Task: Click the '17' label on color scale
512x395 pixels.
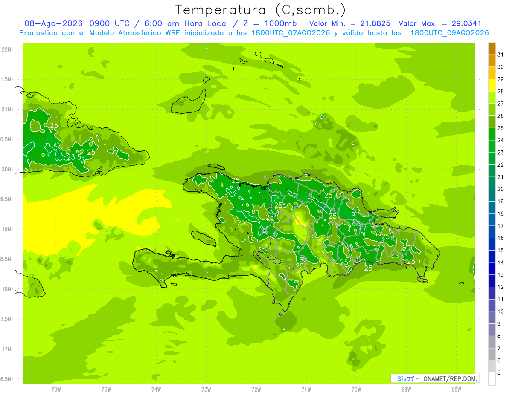Action: (501, 226)
